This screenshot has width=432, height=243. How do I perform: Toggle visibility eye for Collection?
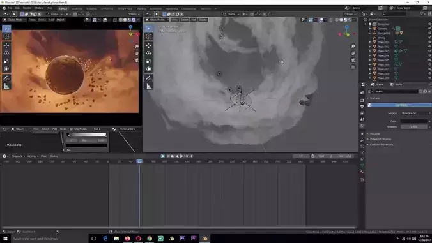pos(429,24)
